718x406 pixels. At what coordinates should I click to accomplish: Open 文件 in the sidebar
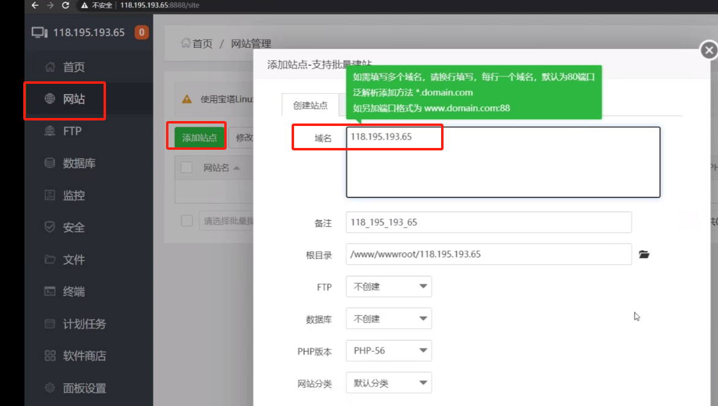pyautogui.click(x=74, y=260)
